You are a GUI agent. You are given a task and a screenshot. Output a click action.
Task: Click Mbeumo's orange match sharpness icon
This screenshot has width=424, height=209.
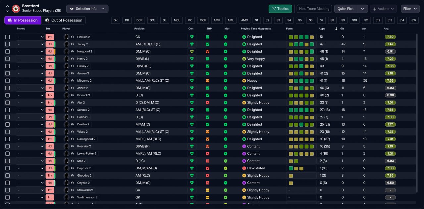pyautogui.click(x=208, y=81)
